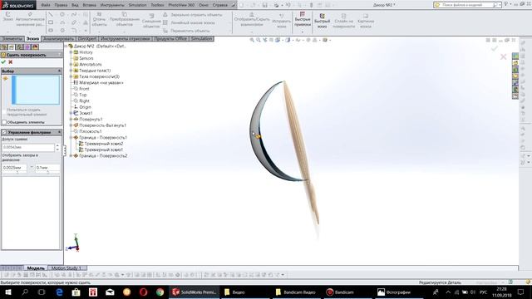
Task: Click the Sketch (Эскиз) command button
Action: coord(7,17)
